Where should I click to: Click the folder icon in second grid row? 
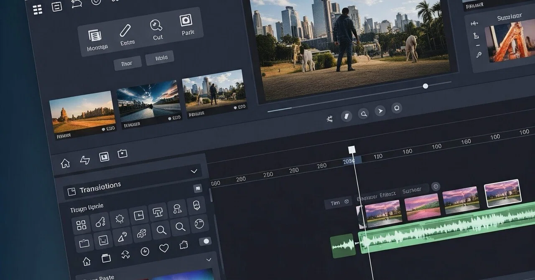(x=84, y=244)
